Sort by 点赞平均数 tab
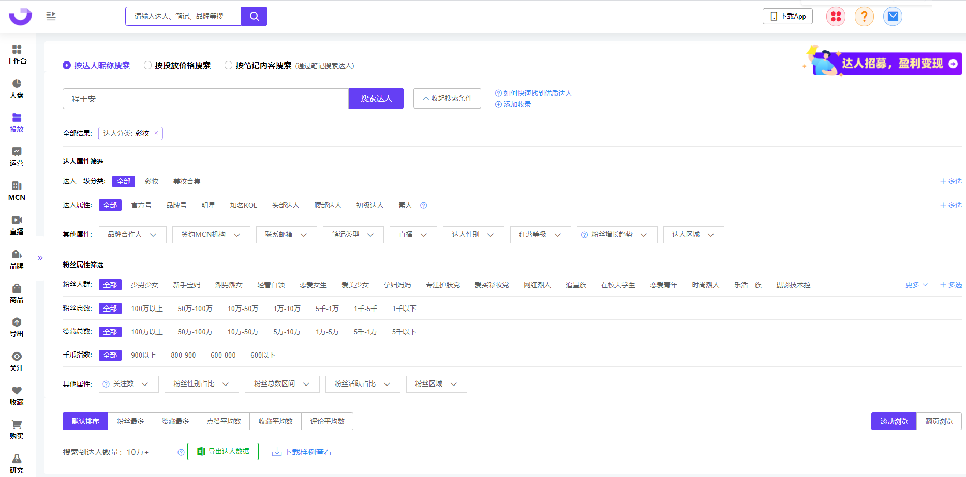Viewport: 966px width, 477px height. 224,421
